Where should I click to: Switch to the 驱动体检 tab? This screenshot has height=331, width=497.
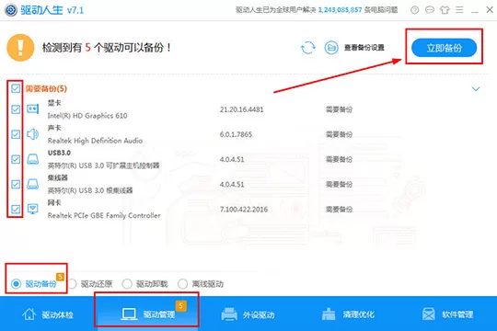coord(48,314)
